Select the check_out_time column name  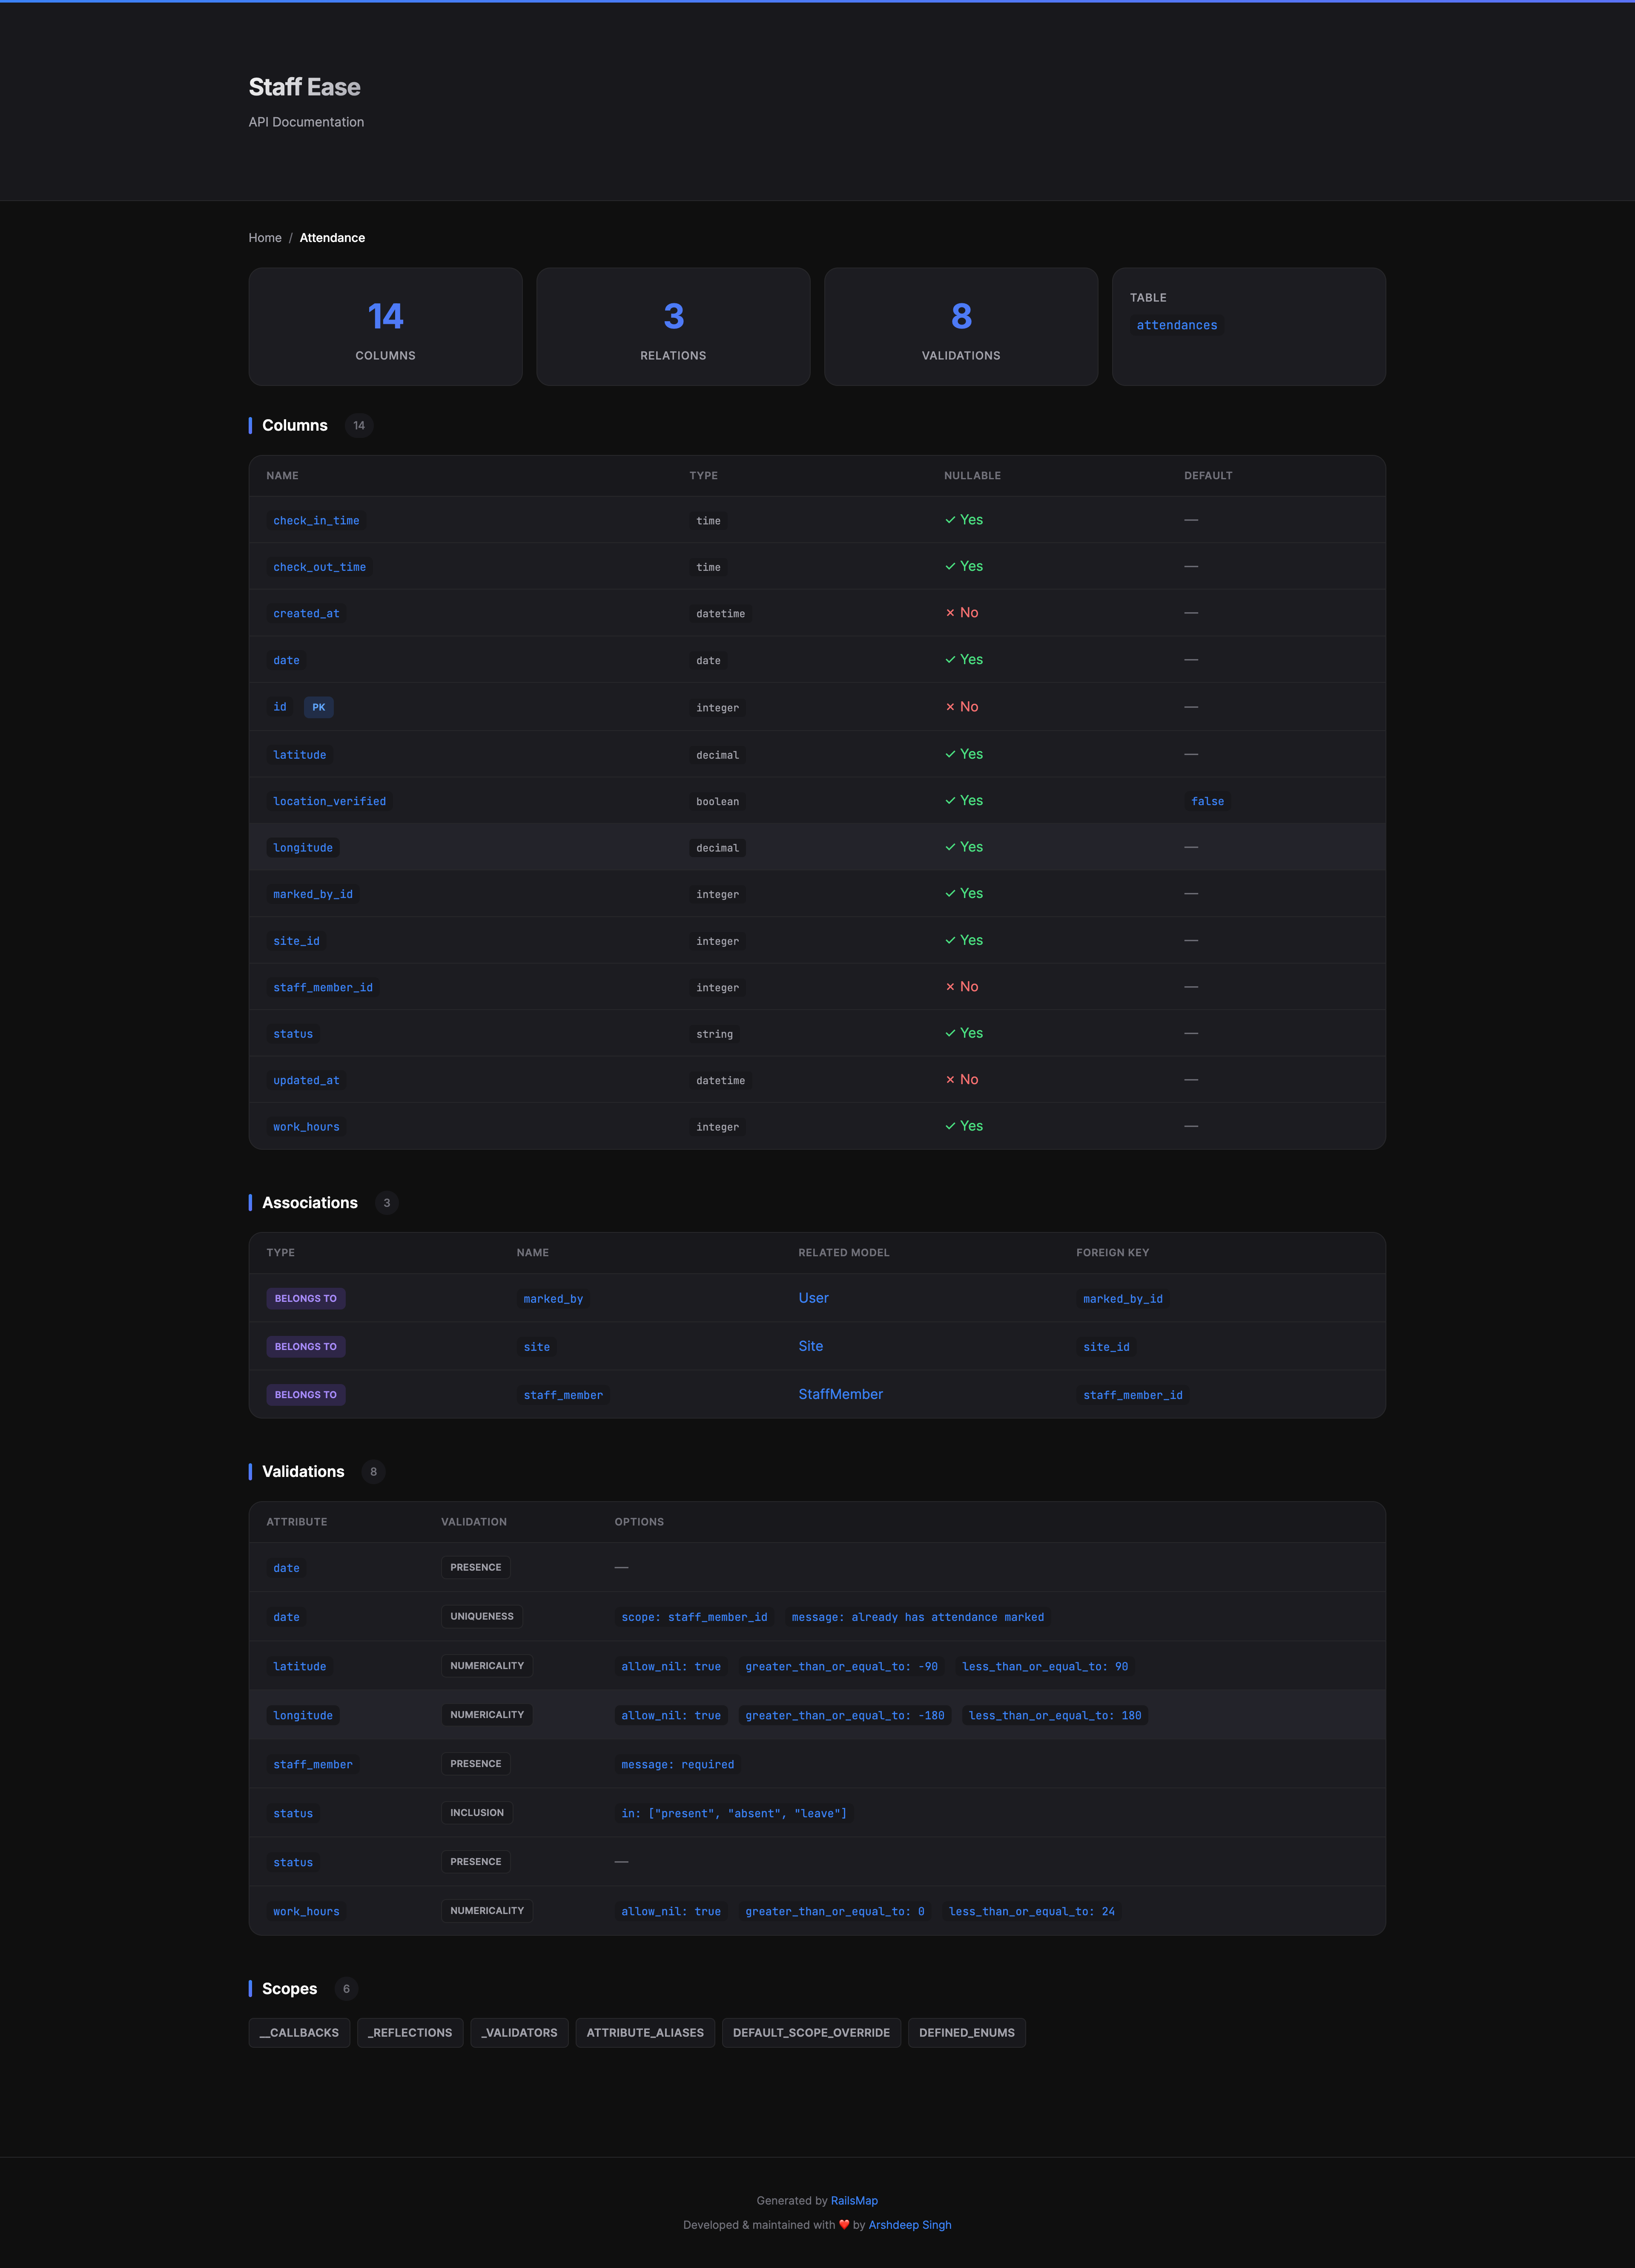click(x=320, y=567)
